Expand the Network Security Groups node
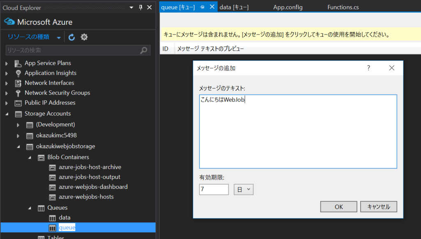This screenshot has width=421, height=239. 7,93
